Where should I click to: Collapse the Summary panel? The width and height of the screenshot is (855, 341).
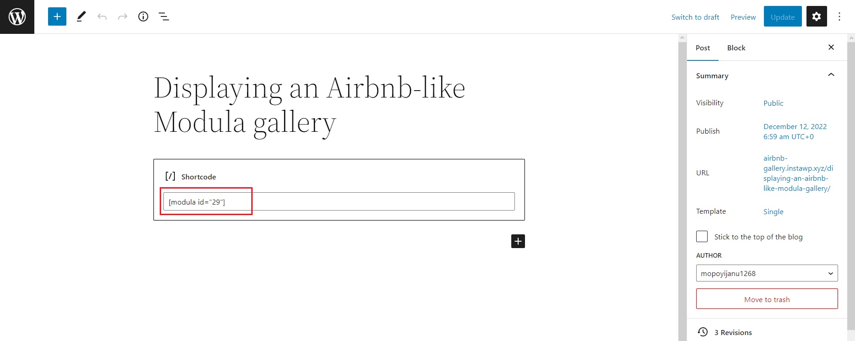[x=831, y=75]
